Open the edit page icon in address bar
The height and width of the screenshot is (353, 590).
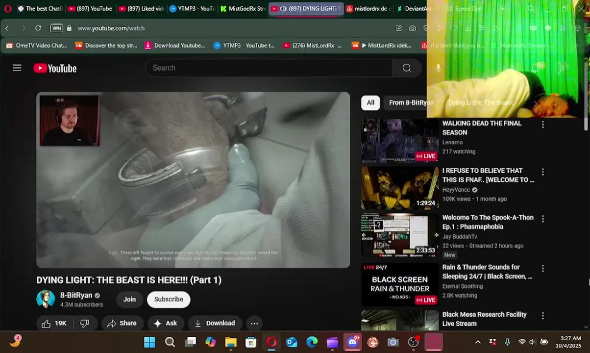pyautogui.click(x=399, y=28)
